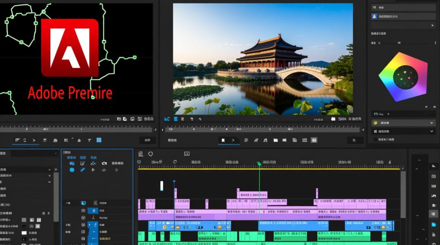Click the top icon of the far-right tool strip
440x245 pixels.
434,166
